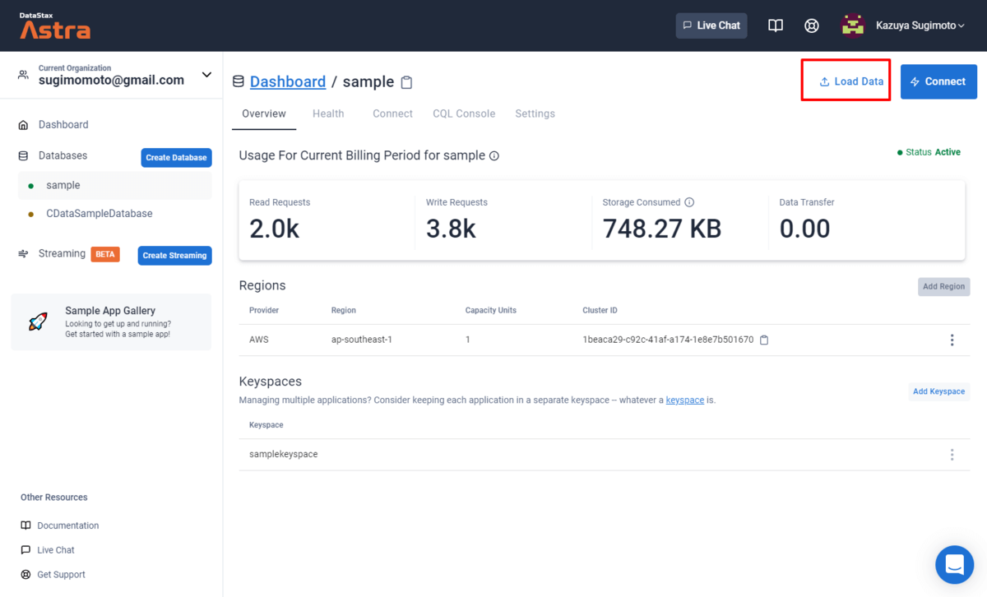Open the chat bubble widget
The width and height of the screenshot is (987, 597).
(955, 565)
